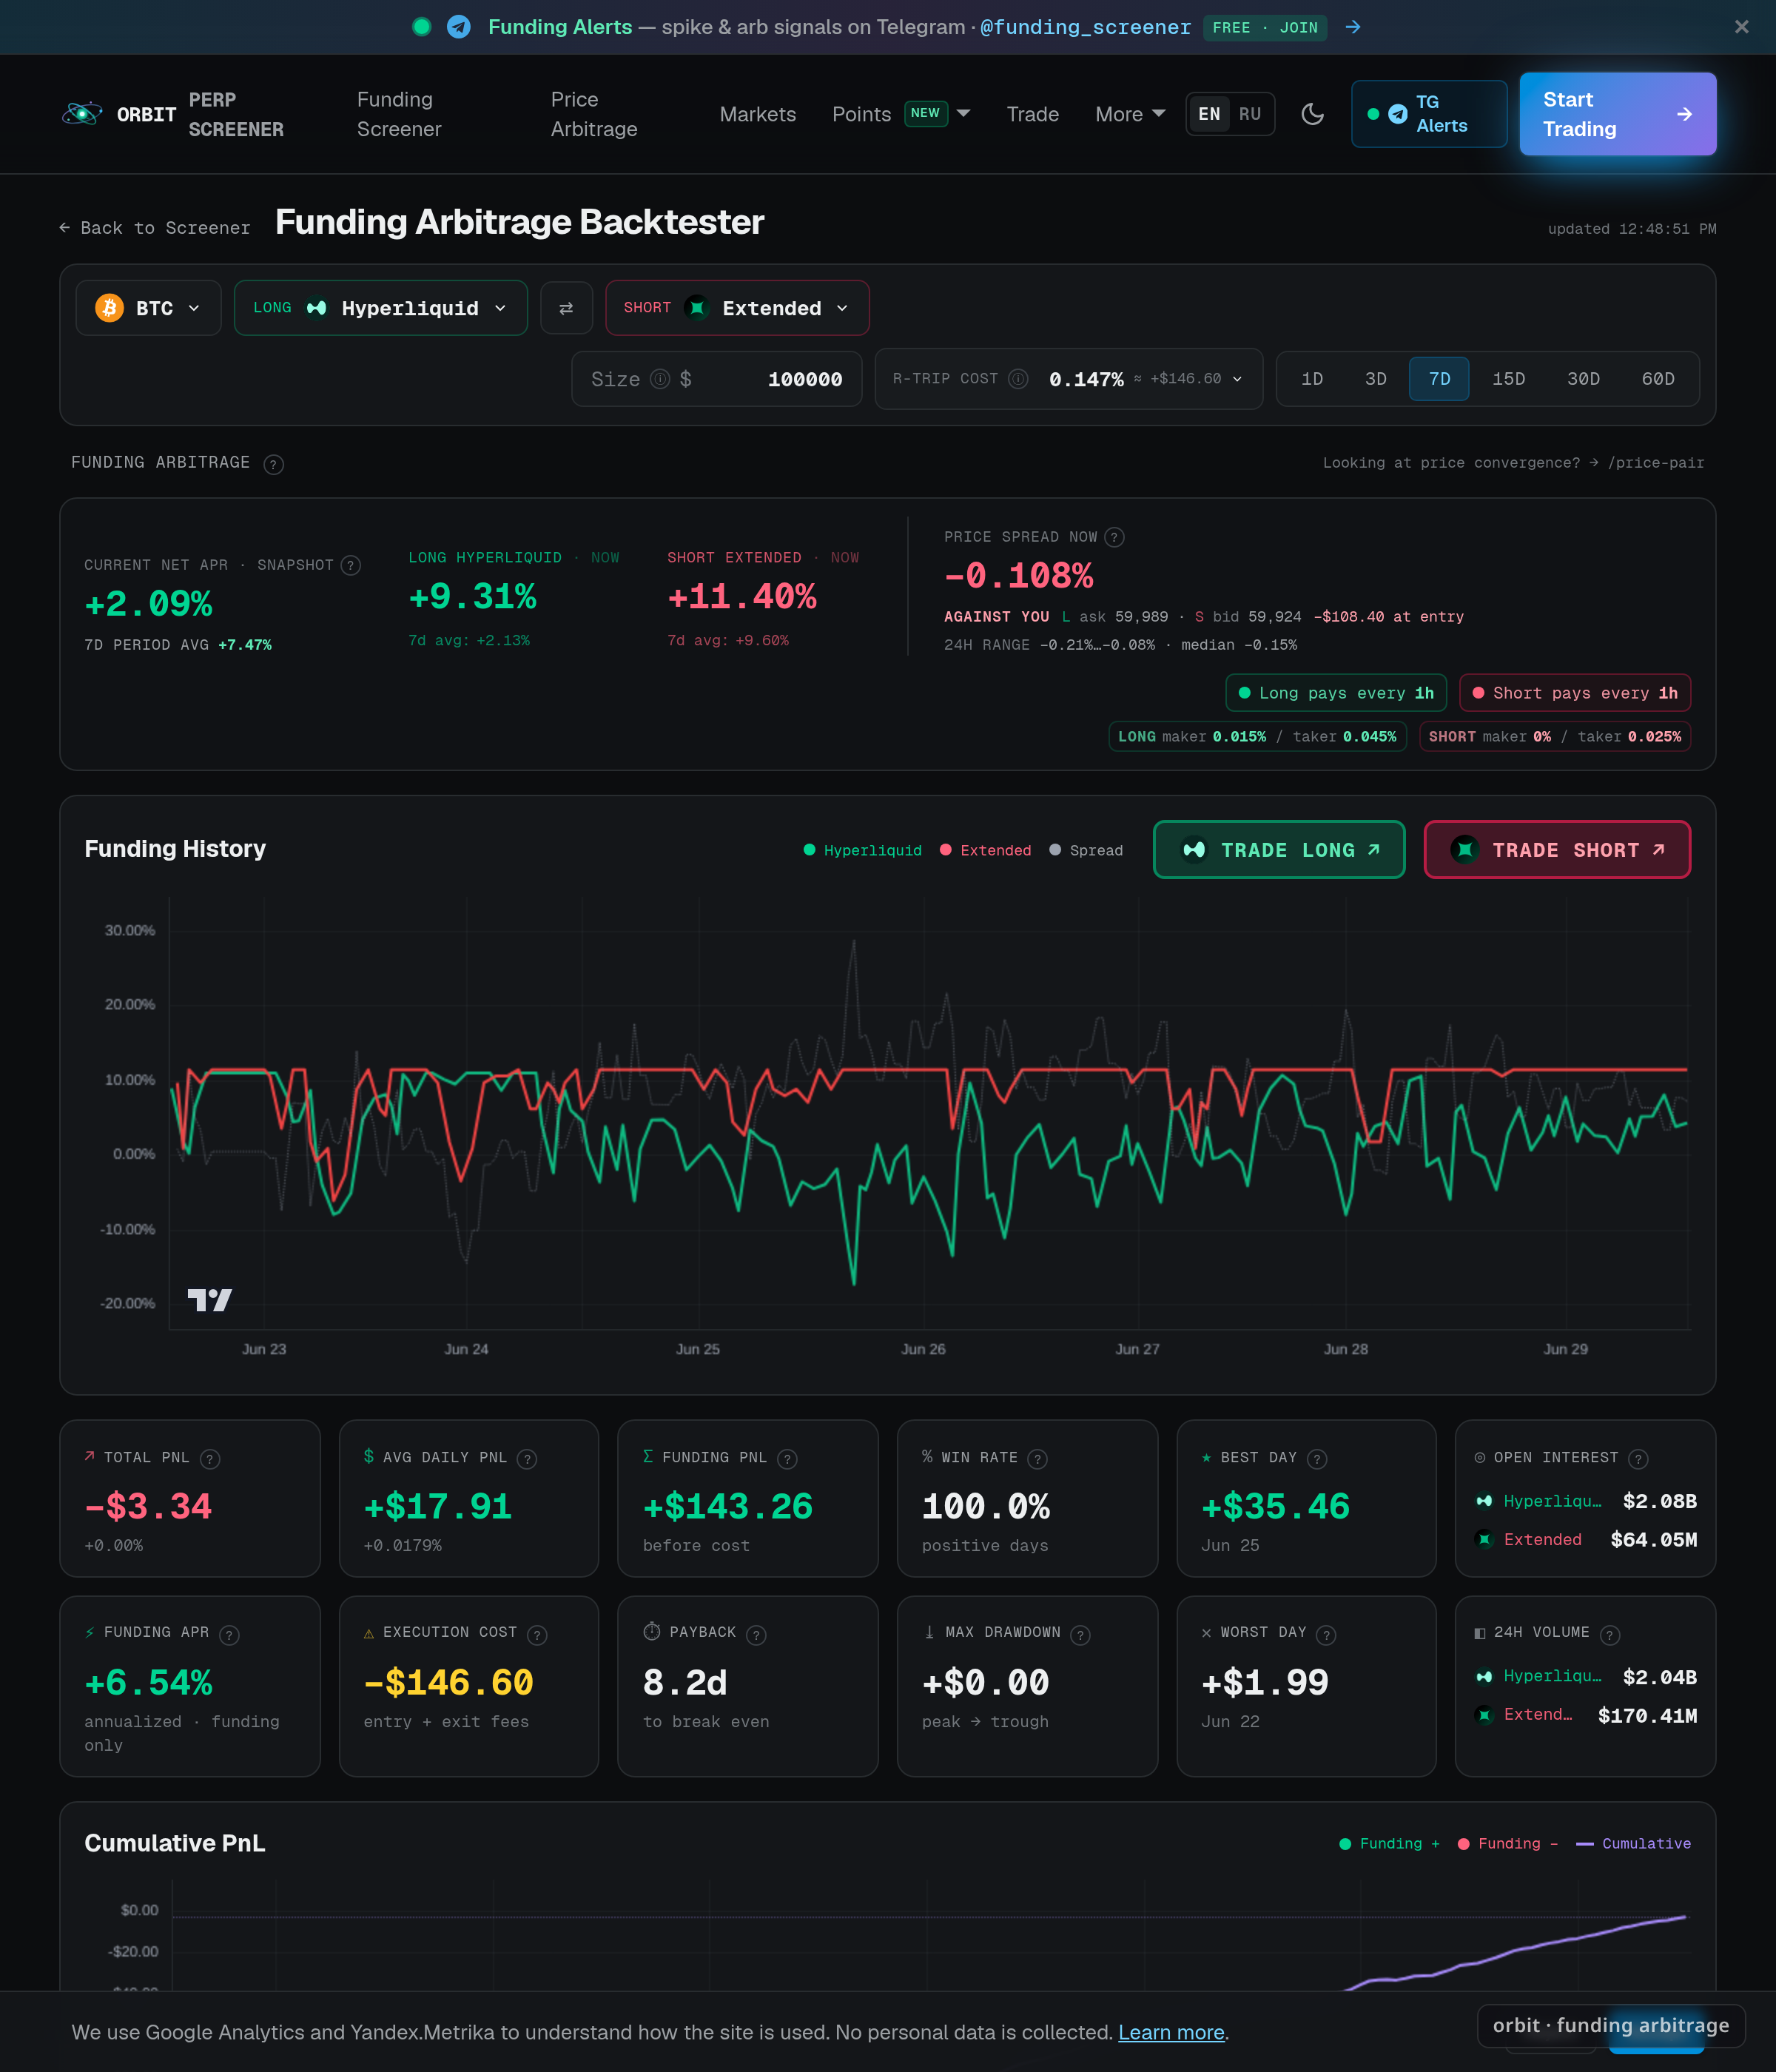Click the Bitcoin coin icon
The image size is (1776, 2072).
click(x=109, y=308)
